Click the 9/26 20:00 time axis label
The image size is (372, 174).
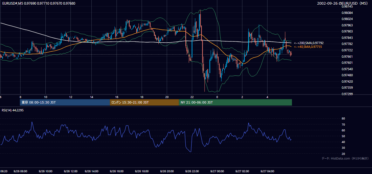pos(167,171)
